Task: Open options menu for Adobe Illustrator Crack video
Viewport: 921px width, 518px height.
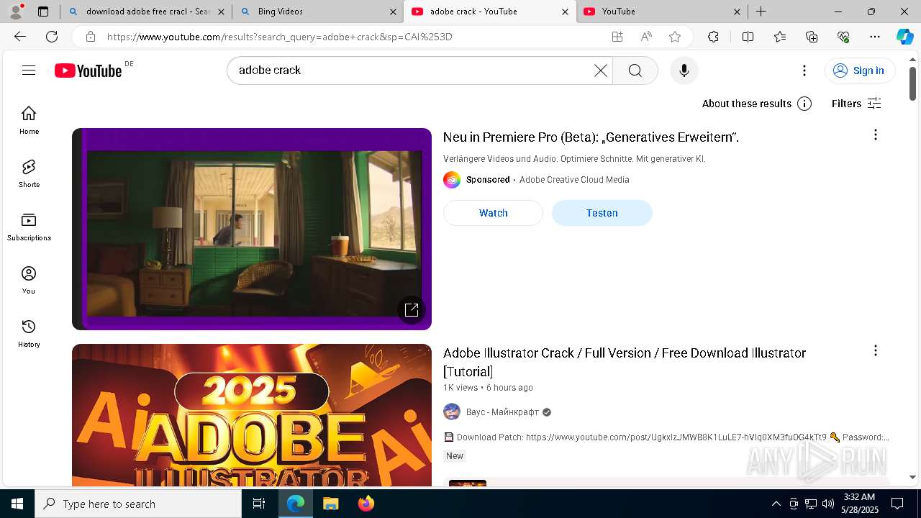Action: [876, 350]
